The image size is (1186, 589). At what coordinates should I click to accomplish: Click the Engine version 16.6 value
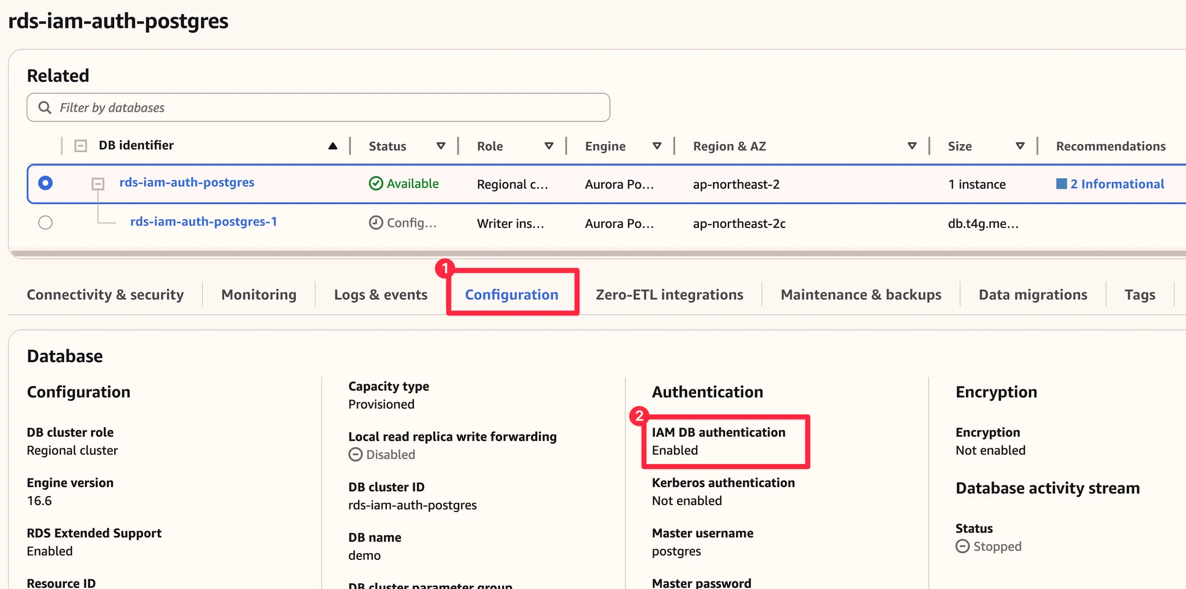tap(39, 500)
